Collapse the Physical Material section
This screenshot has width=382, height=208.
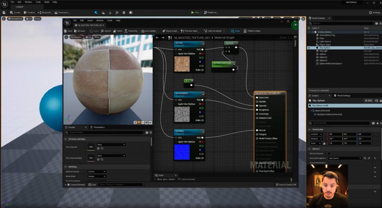(66, 139)
